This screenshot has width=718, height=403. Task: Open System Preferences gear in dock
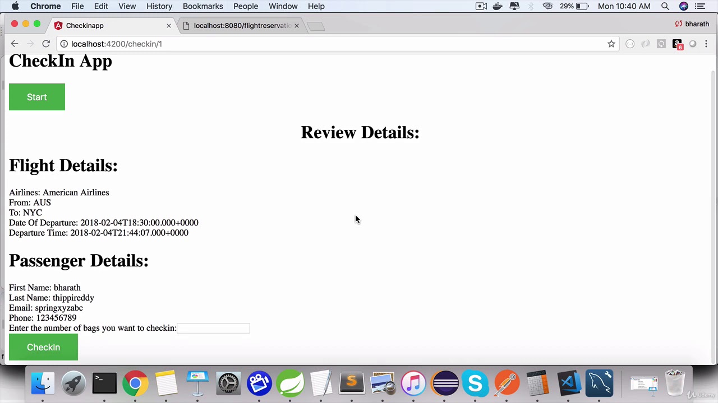[x=228, y=383]
